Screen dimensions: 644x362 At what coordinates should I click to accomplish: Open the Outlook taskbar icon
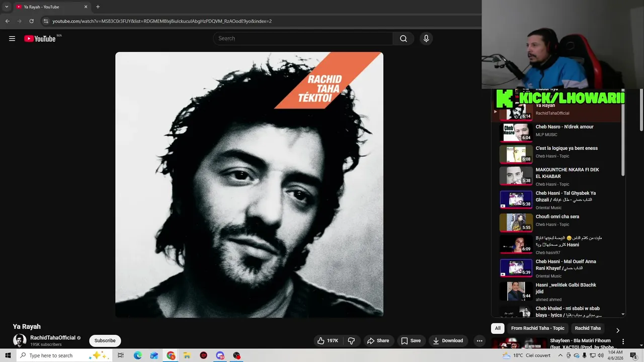coord(154,355)
